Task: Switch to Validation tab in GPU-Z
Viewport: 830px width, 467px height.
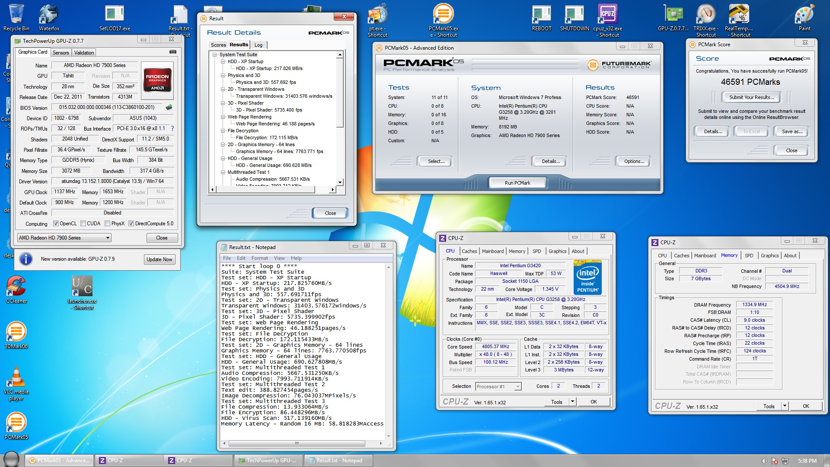Action: pos(84,53)
